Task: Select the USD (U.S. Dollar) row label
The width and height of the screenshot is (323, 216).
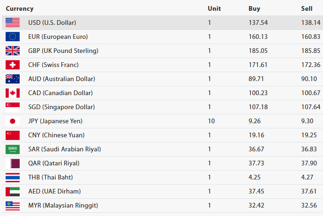Action: (x=52, y=22)
